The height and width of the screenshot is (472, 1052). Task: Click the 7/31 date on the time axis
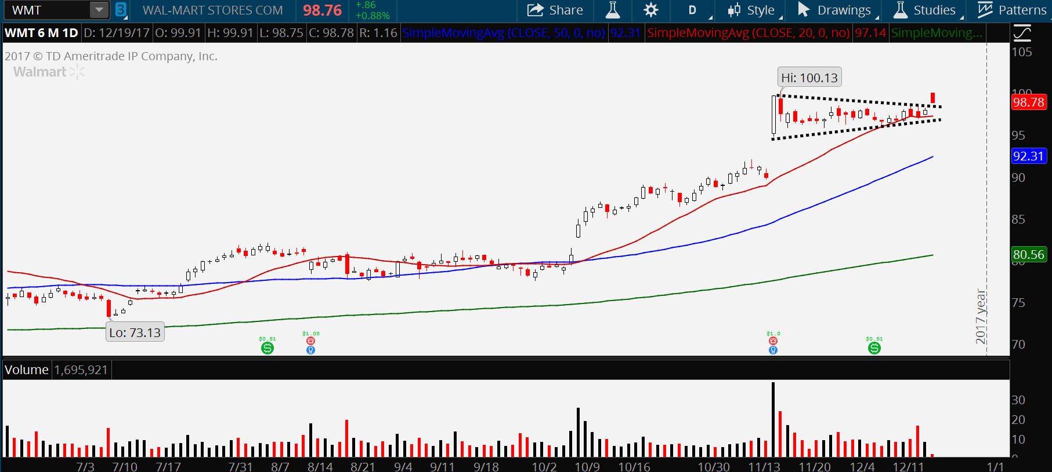(240, 466)
